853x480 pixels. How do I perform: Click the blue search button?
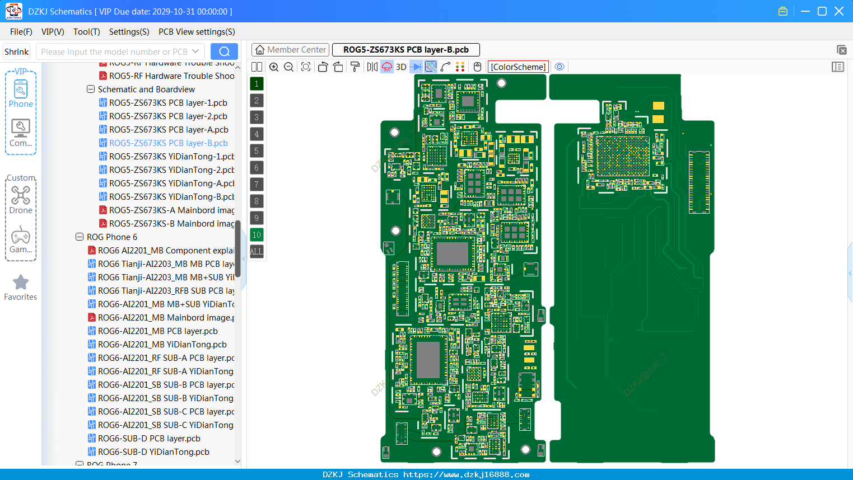[224, 51]
